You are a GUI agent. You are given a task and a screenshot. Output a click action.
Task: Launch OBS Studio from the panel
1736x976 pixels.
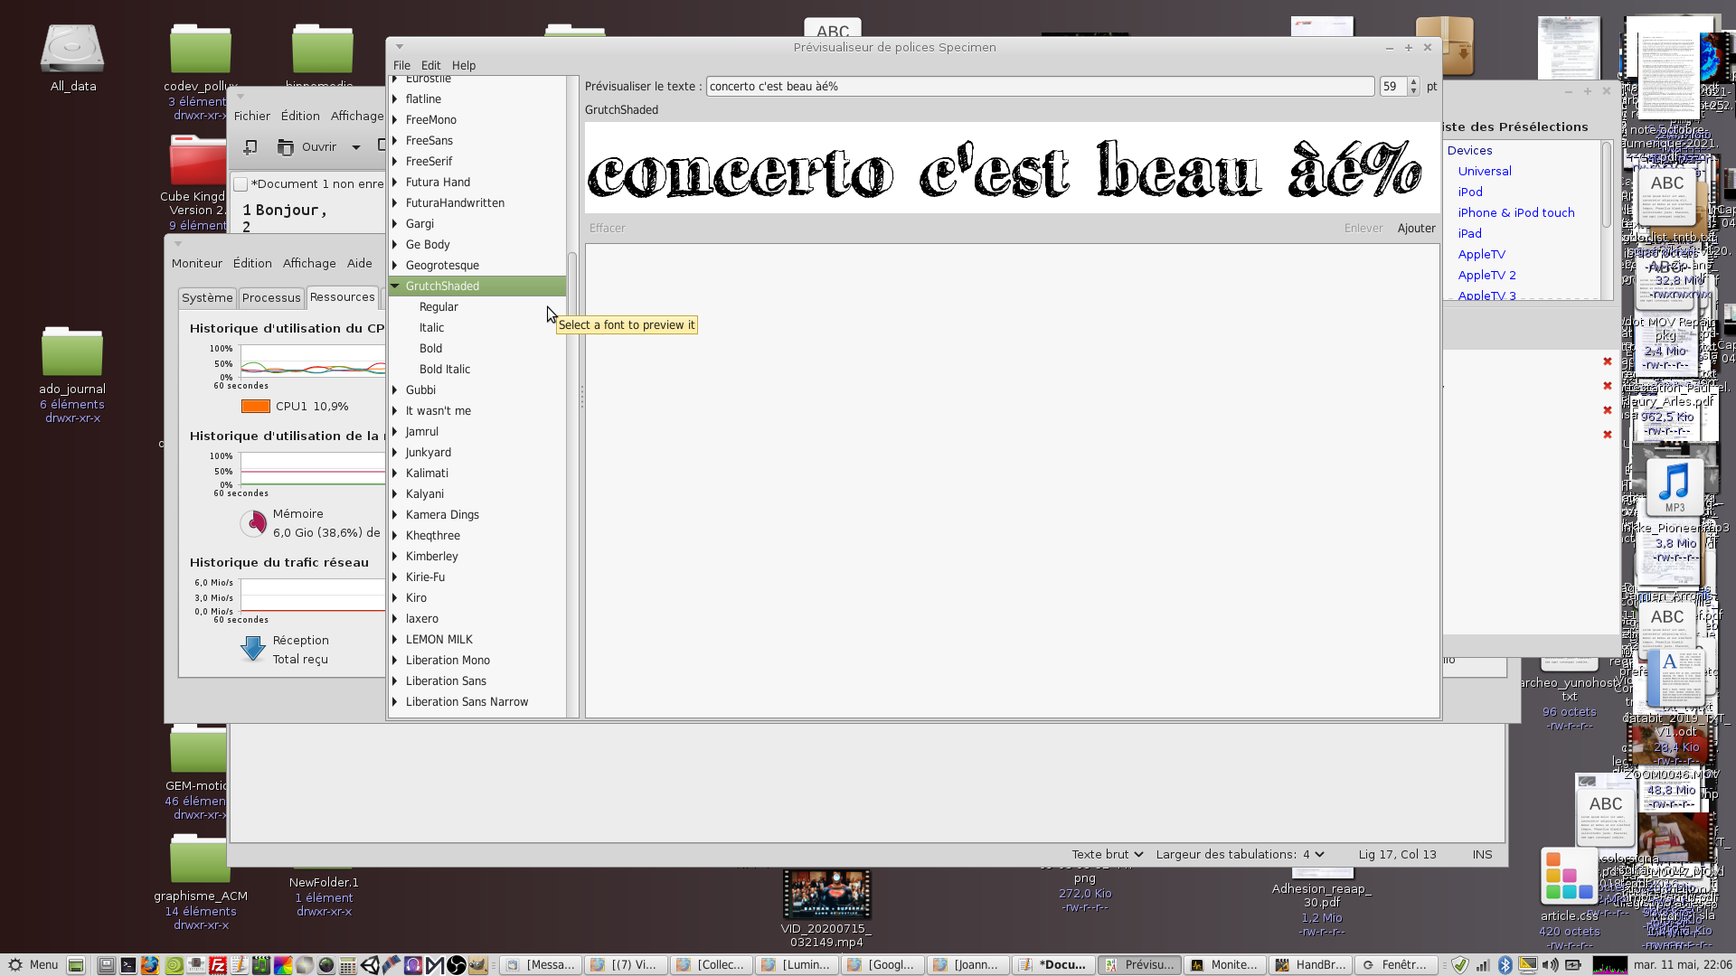(456, 965)
